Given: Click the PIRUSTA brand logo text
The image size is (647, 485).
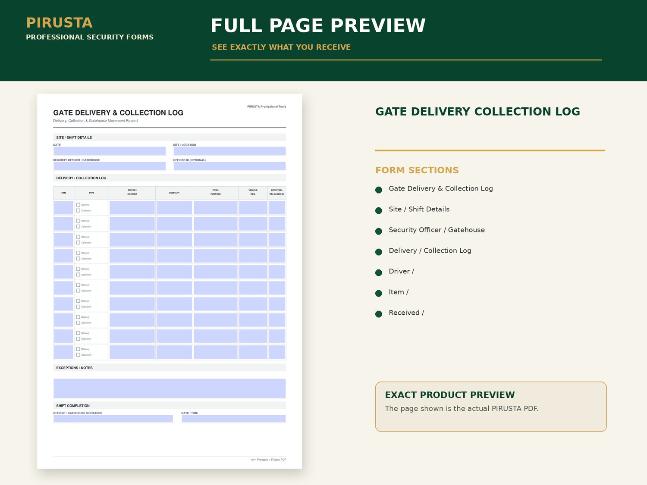Looking at the screenshot, I should [x=59, y=23].
